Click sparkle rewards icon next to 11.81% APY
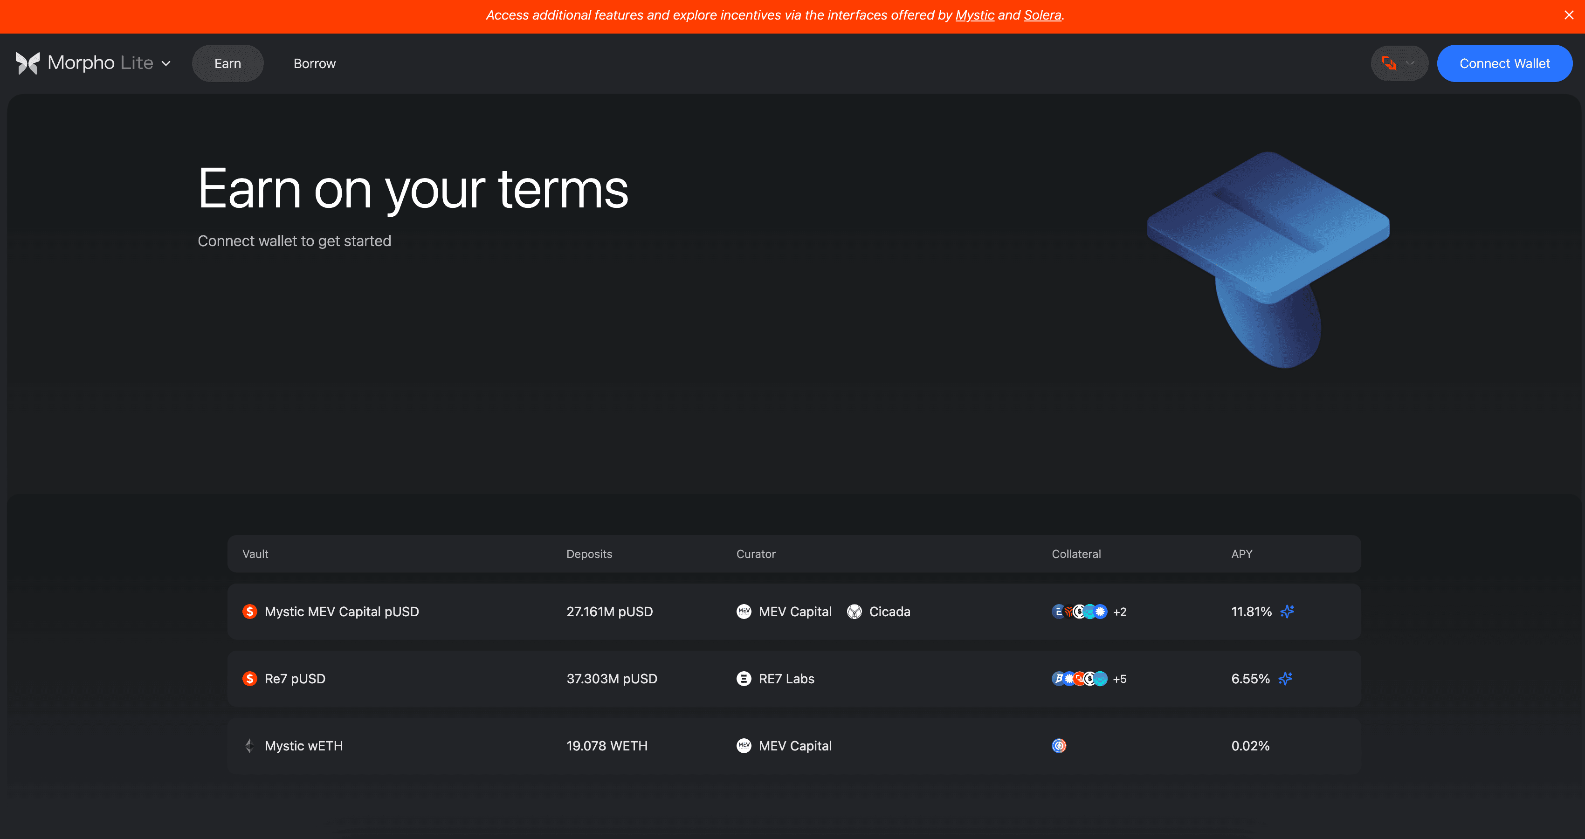The image size is (1585, 839). [x=1287, y=612]
